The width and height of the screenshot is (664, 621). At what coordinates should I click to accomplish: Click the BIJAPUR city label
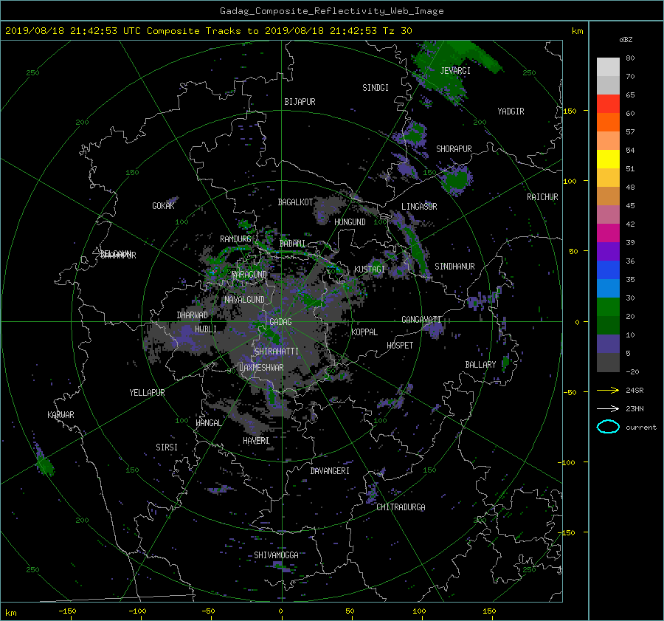[x=300, y=102]
